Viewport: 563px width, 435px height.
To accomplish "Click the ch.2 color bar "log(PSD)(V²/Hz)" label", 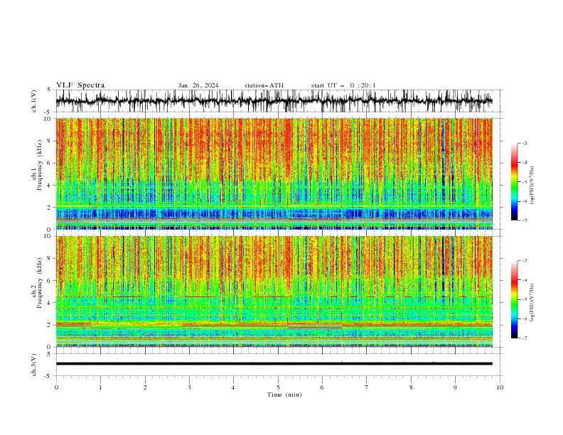I will [532, 303].
